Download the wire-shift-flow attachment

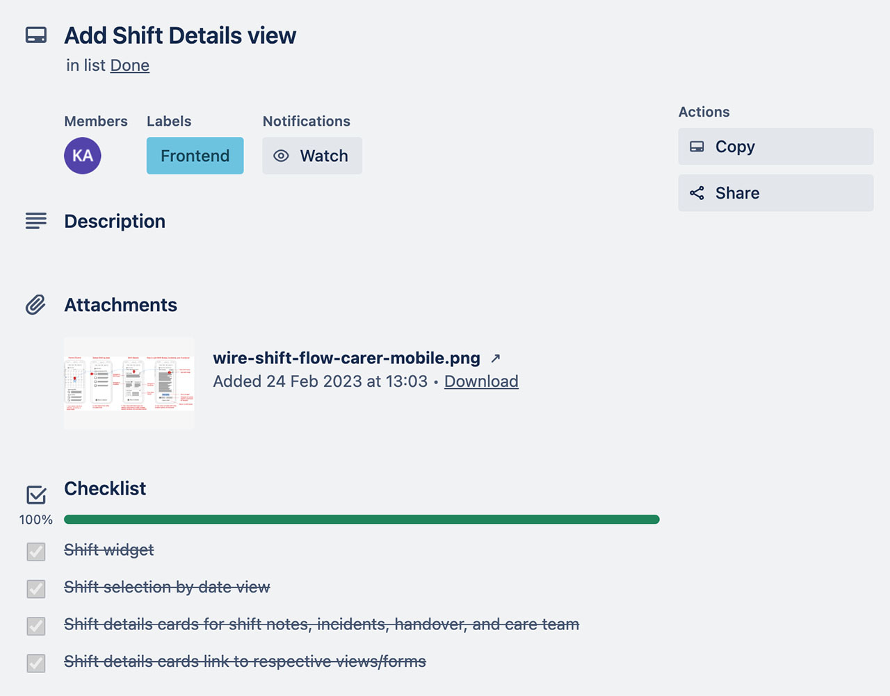[481, 381]
